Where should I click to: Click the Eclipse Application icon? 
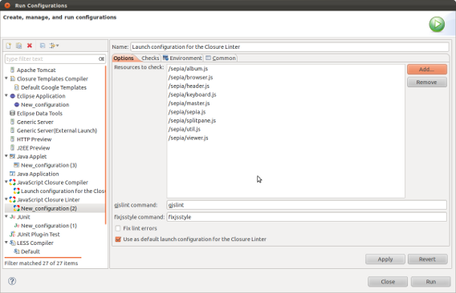(x=13, y=96)
